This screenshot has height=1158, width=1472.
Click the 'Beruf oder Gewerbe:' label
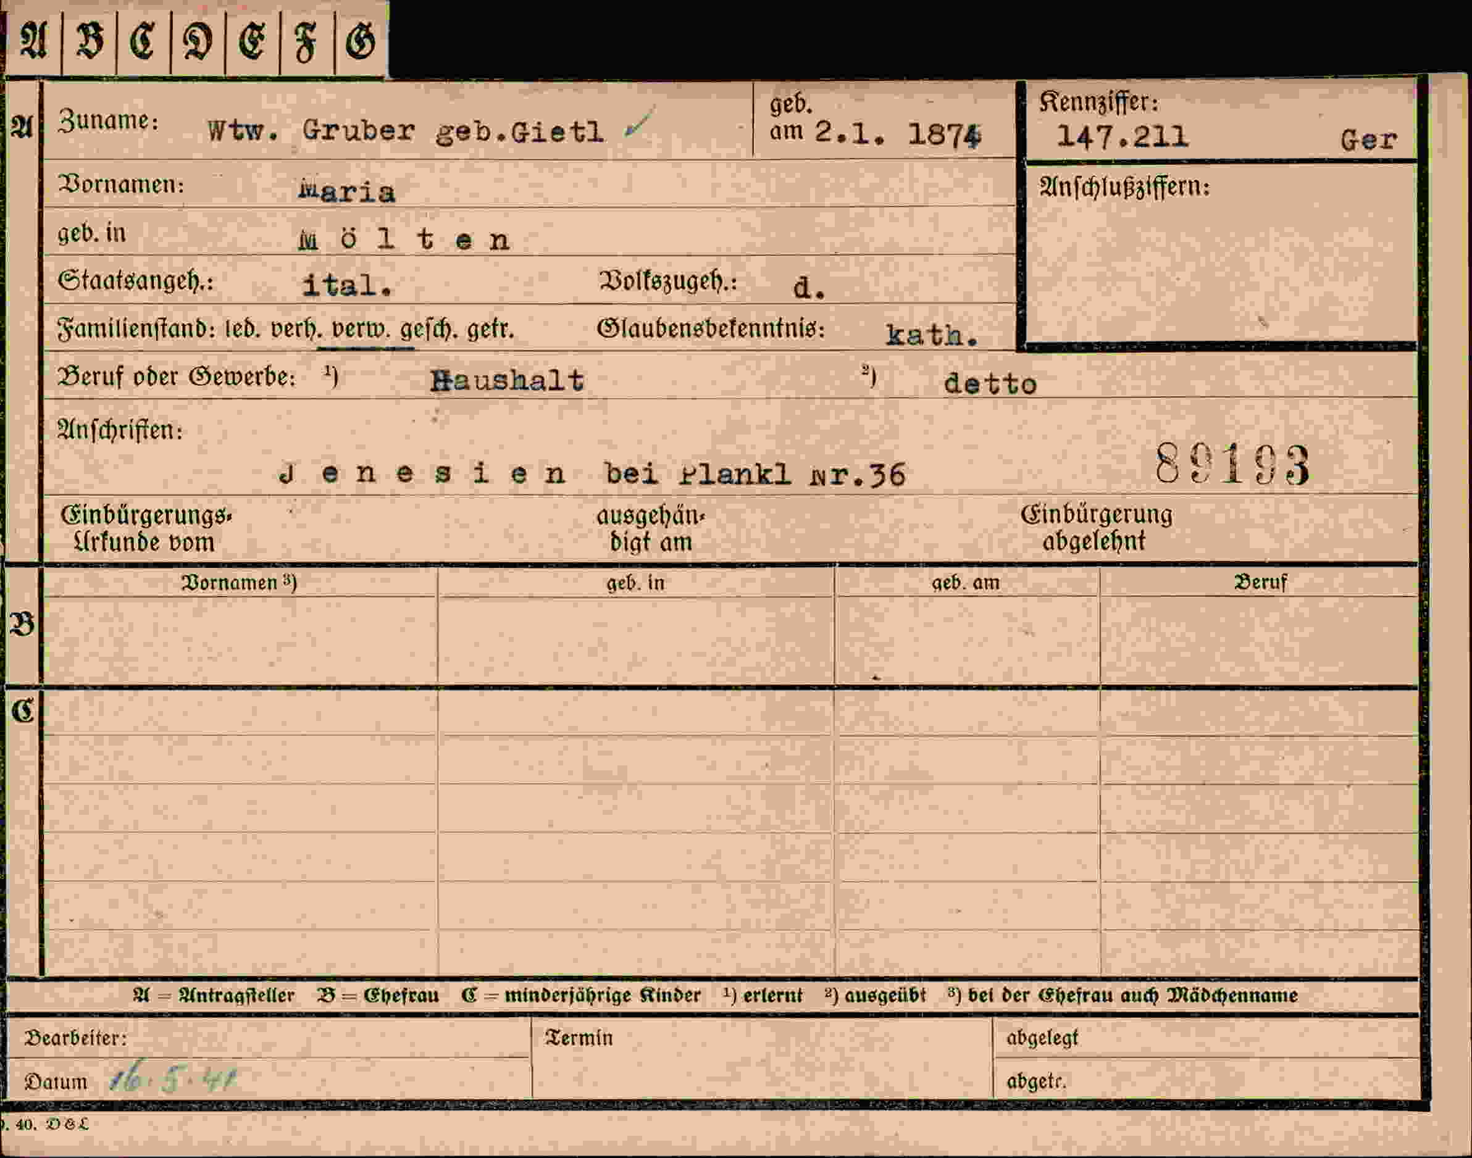coord(177,377)
